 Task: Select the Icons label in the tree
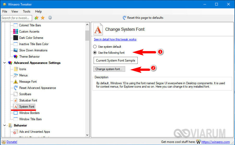23,69
